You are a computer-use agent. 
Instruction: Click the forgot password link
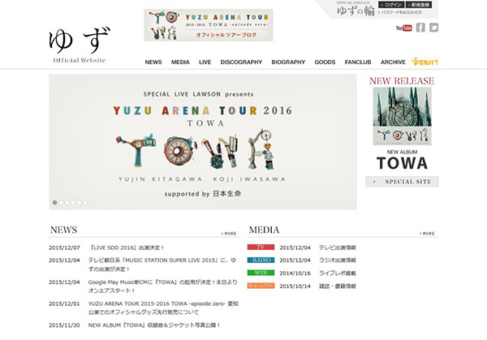(x=400, y=12)
